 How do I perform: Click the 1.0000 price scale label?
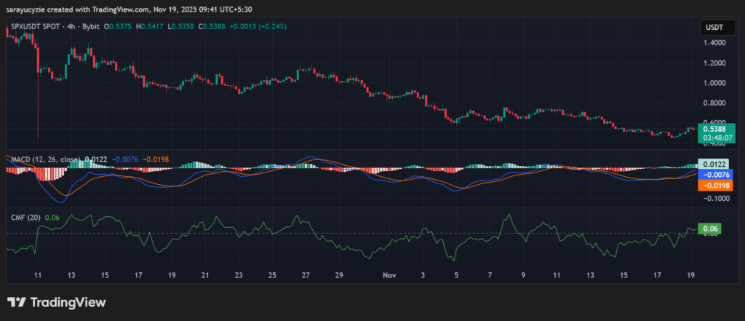click(x=716, y=83)
